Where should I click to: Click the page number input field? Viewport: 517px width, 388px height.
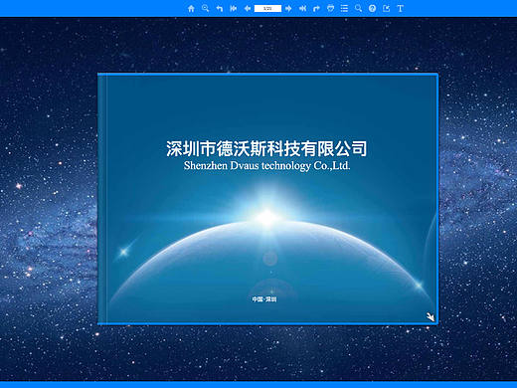pos(267,8)
